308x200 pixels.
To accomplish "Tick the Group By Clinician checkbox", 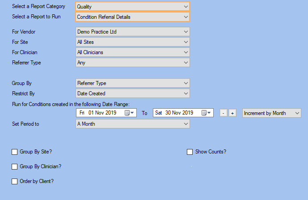I will tap(15, 166).
